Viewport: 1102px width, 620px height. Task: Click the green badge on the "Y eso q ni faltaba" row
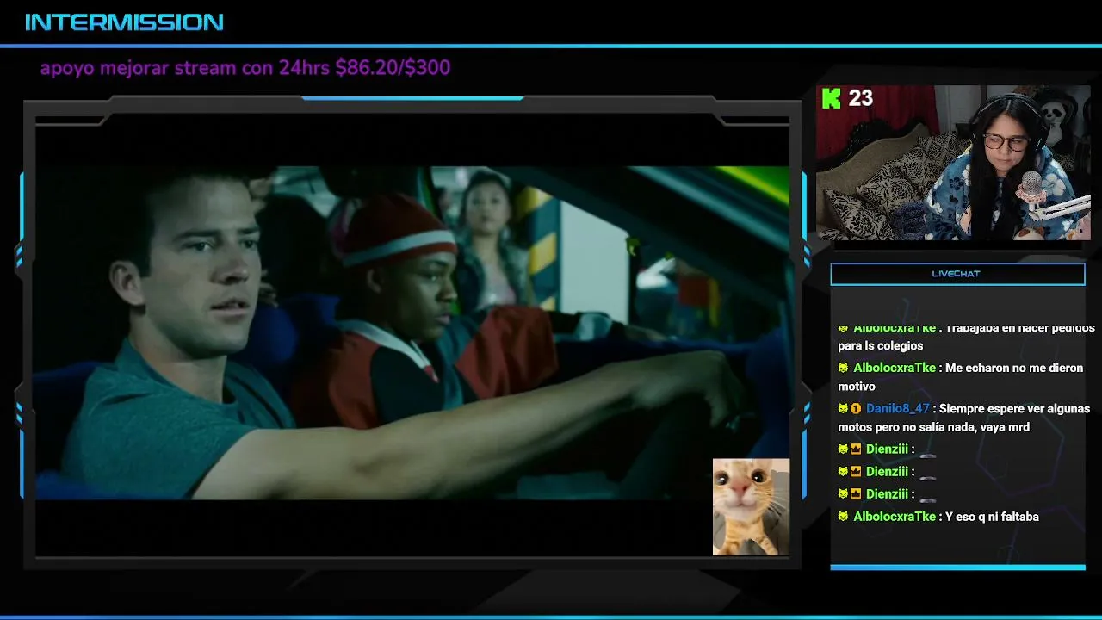[843, 517]
